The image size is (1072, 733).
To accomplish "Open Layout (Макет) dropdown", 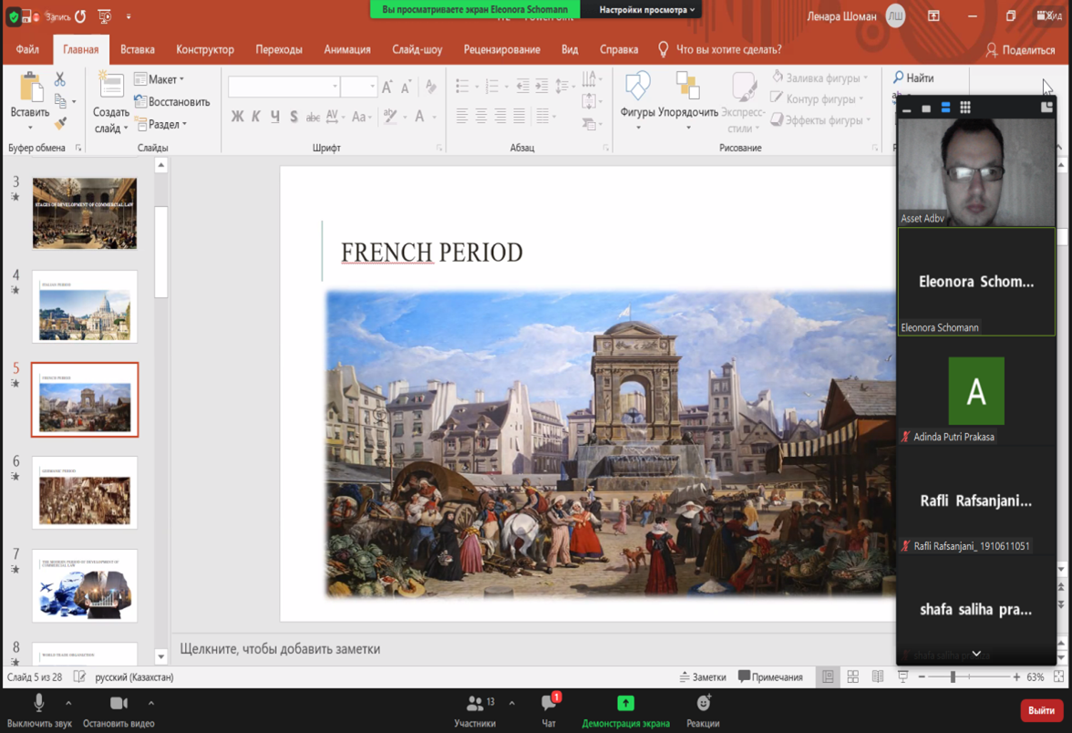I will click(160, 79).
